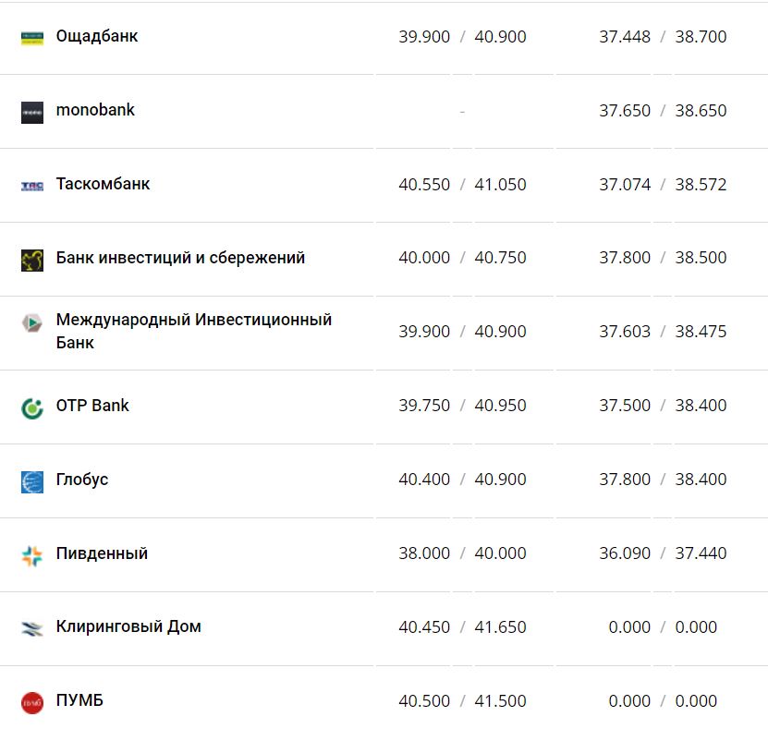Open the Ощадбанк bank link
This screenshot has width=768, height=729.
(x=97, y=37)
